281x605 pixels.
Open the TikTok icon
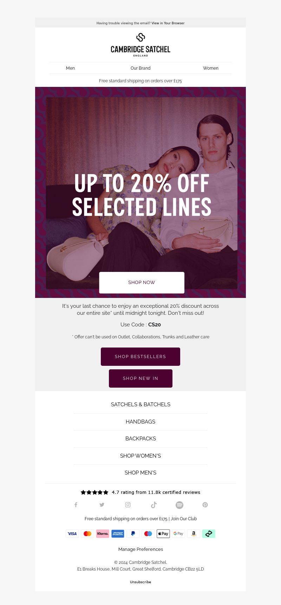point(153,505)
